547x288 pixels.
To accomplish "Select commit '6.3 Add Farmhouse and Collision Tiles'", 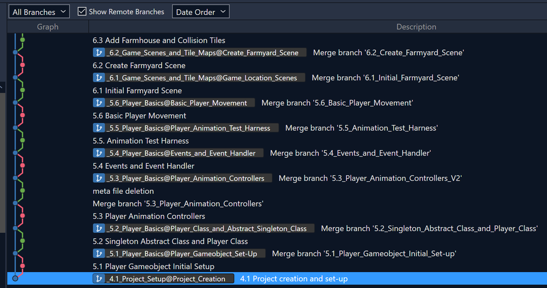I will coord(159,40).
